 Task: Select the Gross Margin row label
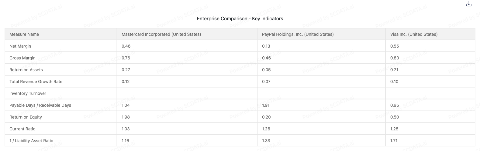(x=22, y=58)
